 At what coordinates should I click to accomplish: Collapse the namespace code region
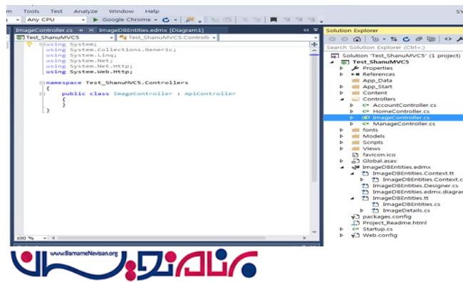tap(42, 83)
